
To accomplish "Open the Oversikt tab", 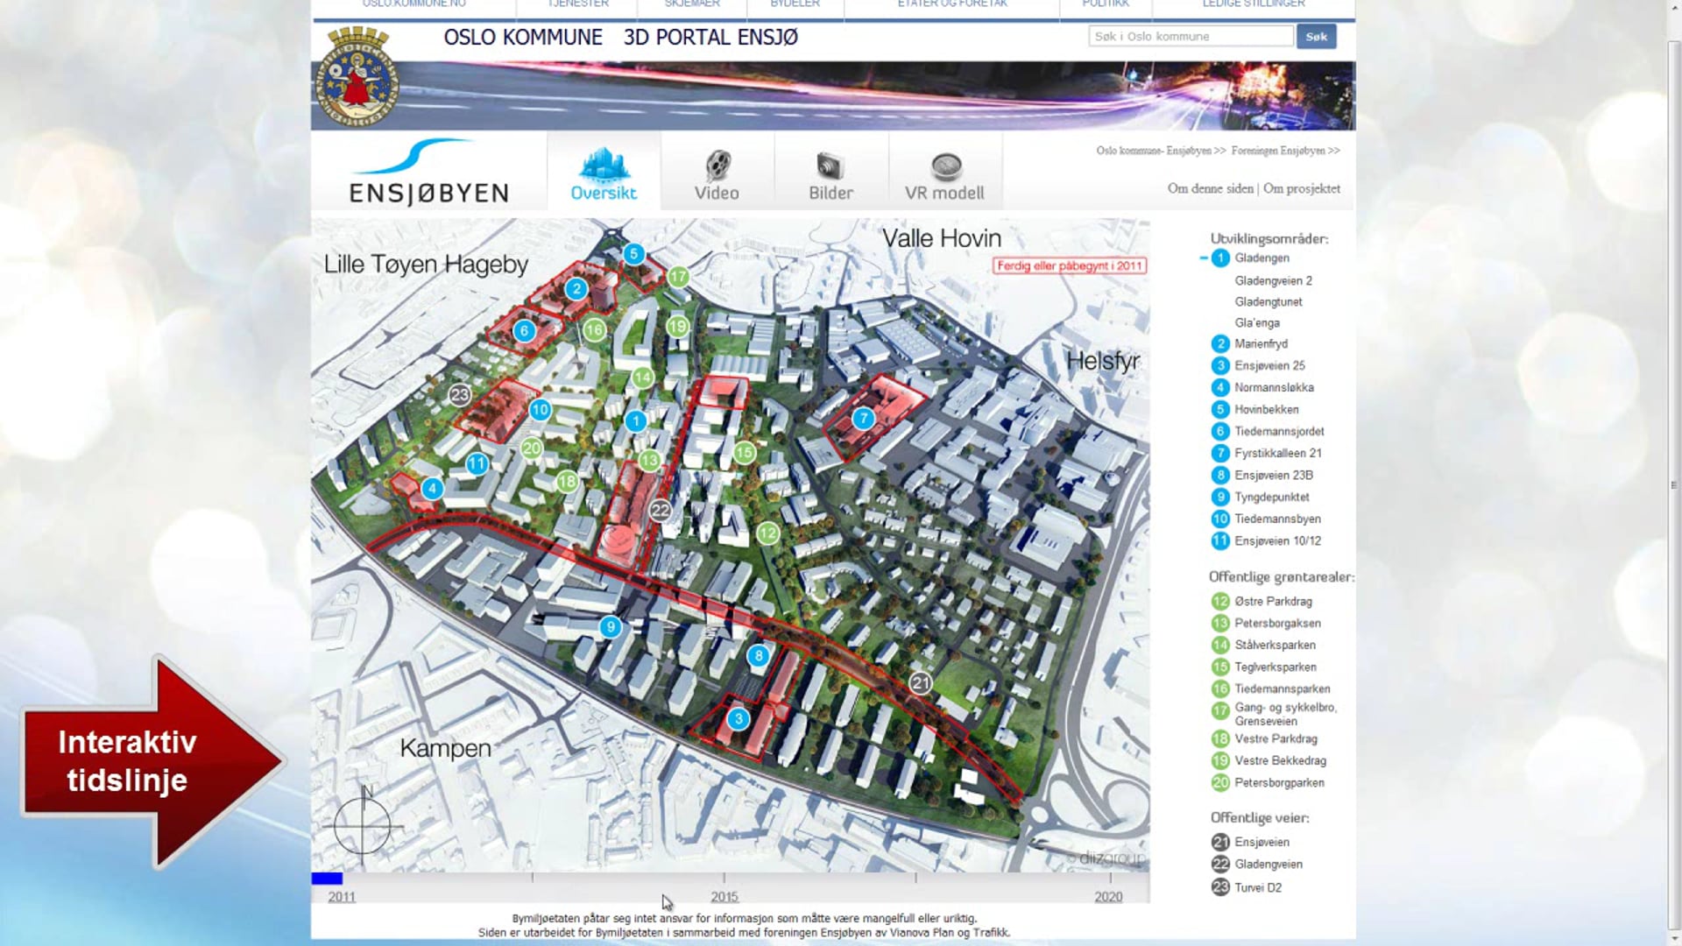I will (x=604, y=173).
